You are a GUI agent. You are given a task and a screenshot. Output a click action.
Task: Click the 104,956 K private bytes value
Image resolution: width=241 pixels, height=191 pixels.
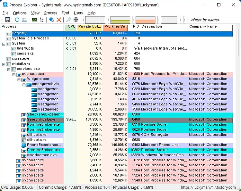[94, 120]
